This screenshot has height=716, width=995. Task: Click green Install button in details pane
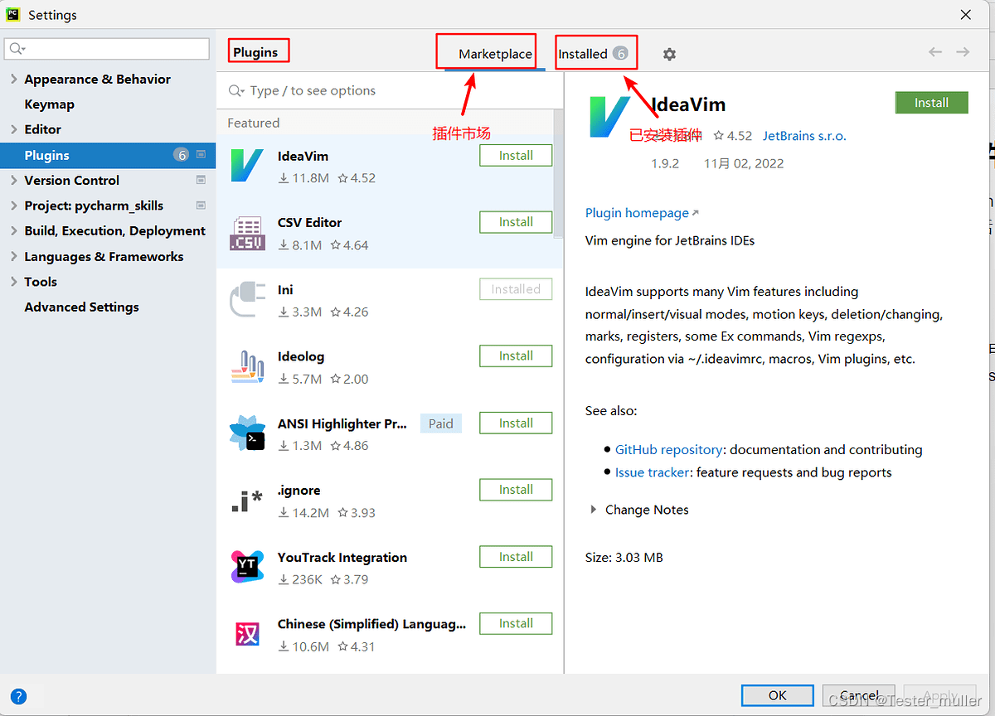pyautogui.click(x=931, y=103)
